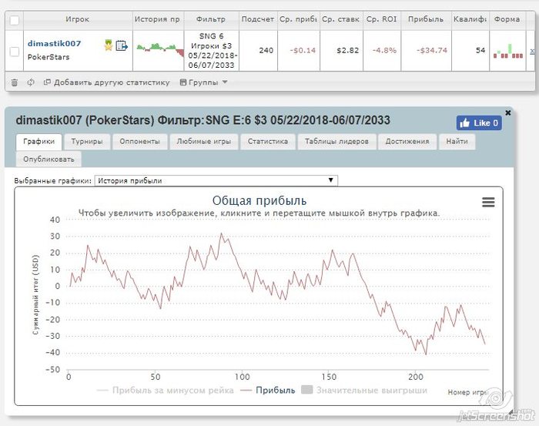
Task: Sort by the Форма column header
Action: 507,19
